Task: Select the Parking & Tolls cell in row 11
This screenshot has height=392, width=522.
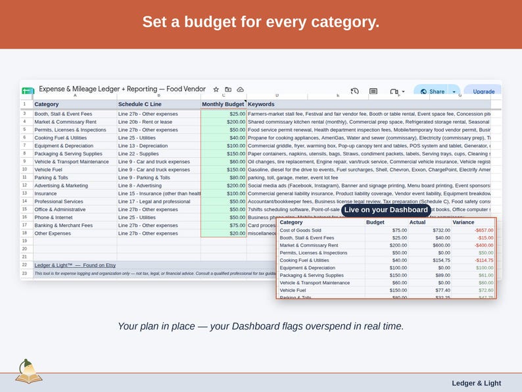Action: click(x=75, y=178)
